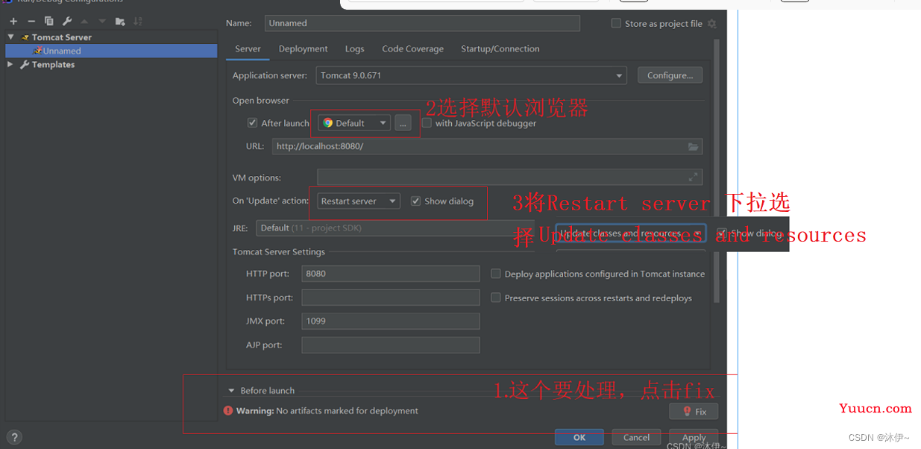Sort configurations alphabetically
This screenshot has height=449, width=921.
tap(138, 21)
